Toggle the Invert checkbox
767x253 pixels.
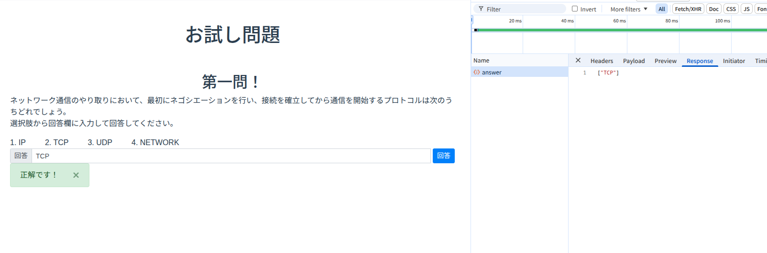(575, 9)
